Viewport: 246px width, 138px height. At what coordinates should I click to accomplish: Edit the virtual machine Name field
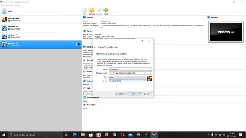click(x=130, y=69)
